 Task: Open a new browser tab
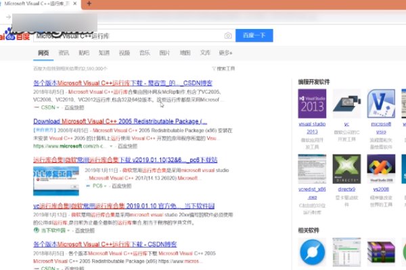[x=89, y=3]
